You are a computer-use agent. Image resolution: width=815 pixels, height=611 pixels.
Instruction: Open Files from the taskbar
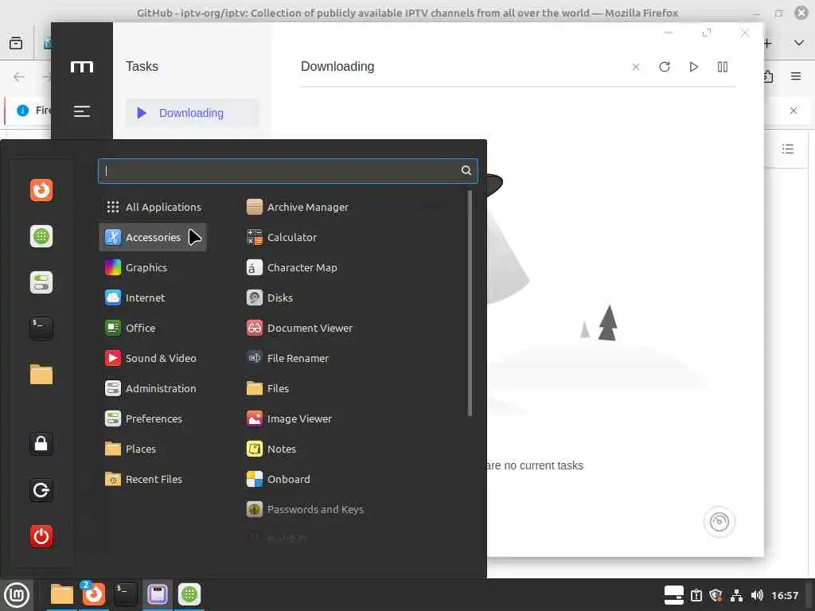[62, 594]
